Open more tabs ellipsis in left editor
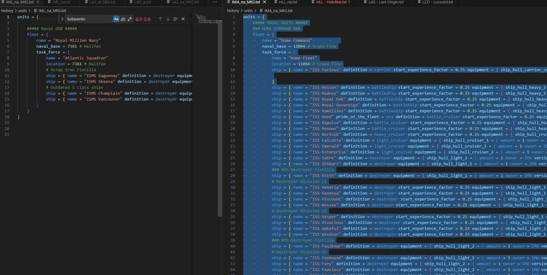This screenshot has height=275, width=547. pos(216,2)
